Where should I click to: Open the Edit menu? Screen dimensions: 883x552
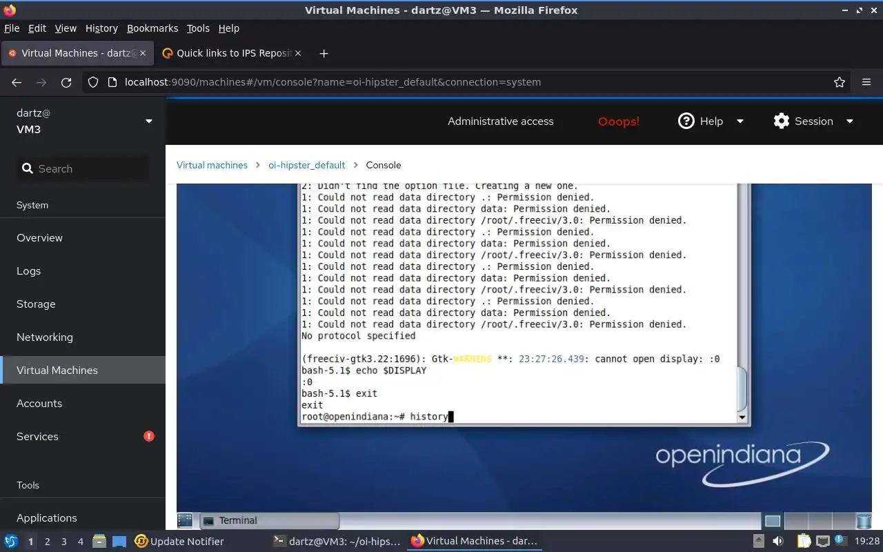(37, 28)
